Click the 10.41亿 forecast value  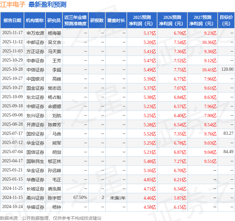click(x=209, y=70)
